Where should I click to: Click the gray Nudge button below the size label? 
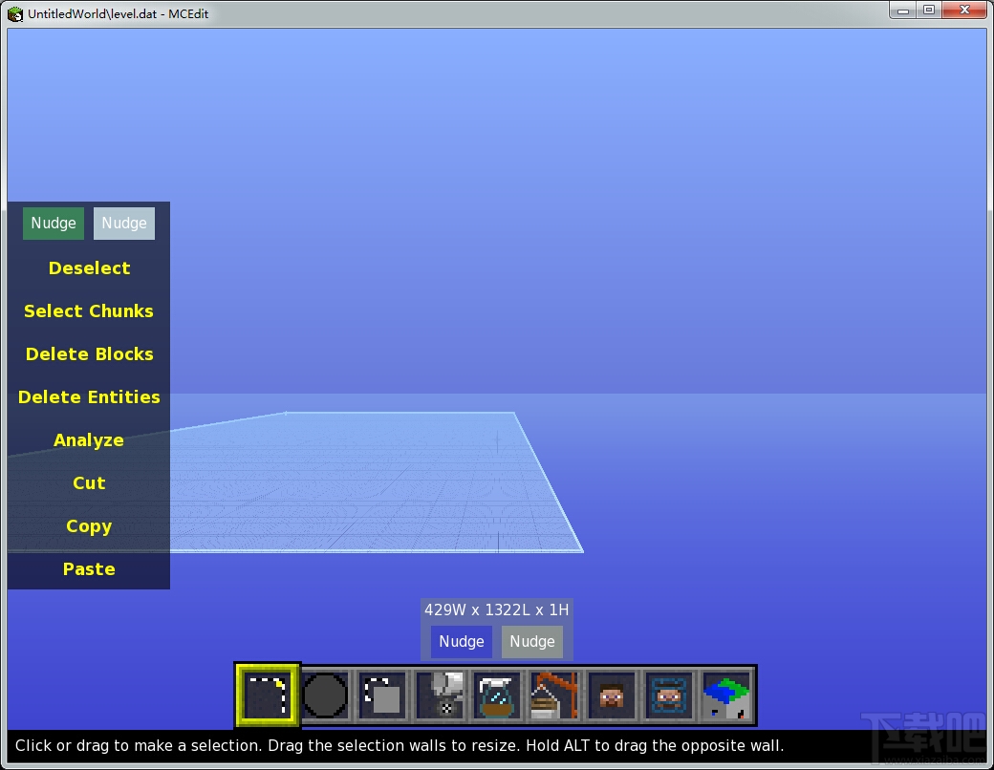pyautogui.click(x=532, y=641)
